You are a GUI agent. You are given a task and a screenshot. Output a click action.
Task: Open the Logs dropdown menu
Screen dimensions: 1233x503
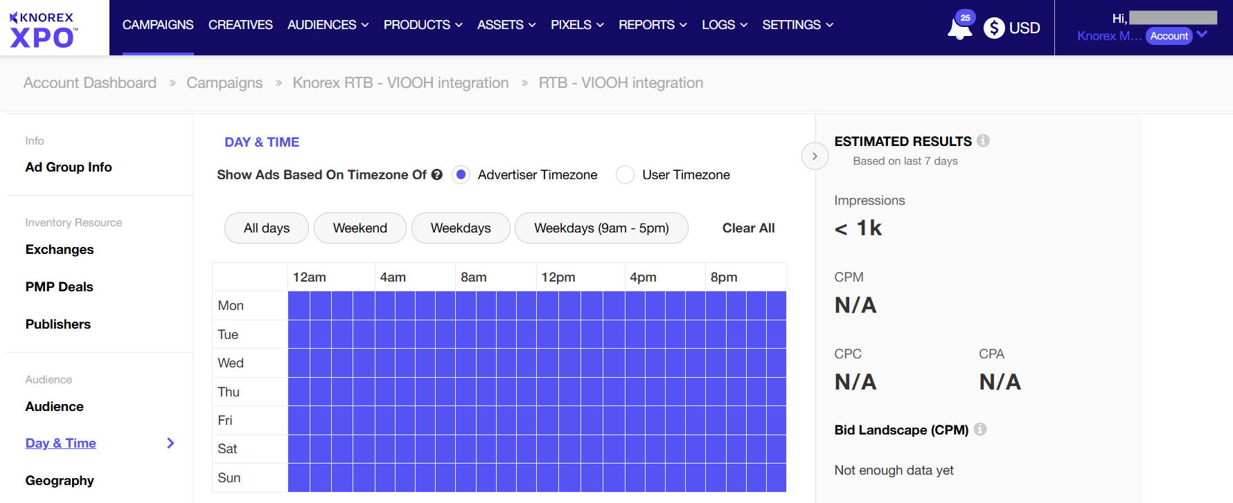725,25
